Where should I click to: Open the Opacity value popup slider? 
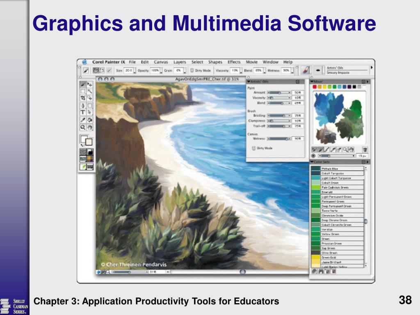(161, 71)
